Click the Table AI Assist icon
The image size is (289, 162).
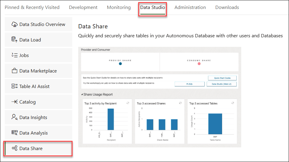tap(15, 86)
